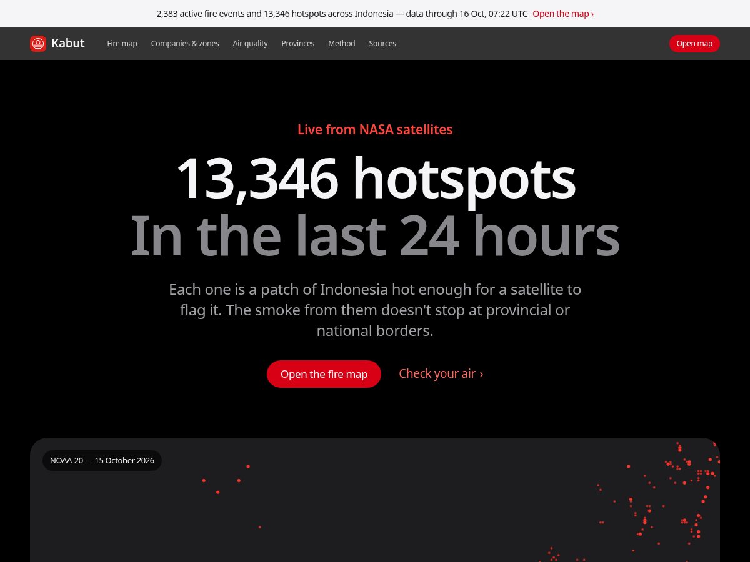Click the red Open map header button
The height and width of the screenshot is (562, 750).
(694, 44)
